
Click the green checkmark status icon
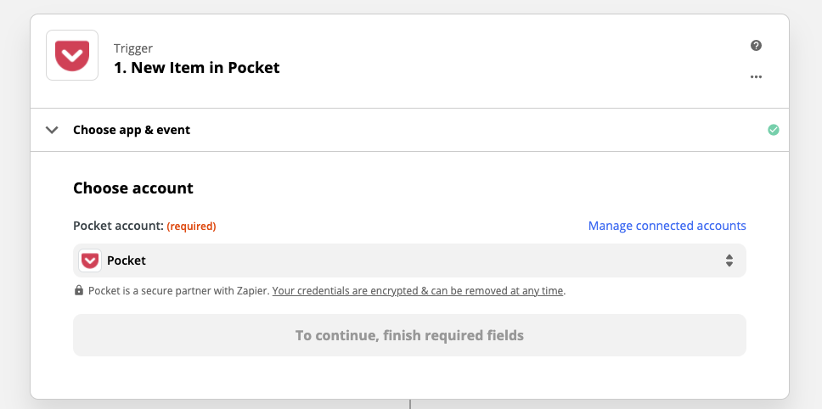pyautogui.click(x=774, y=130)
